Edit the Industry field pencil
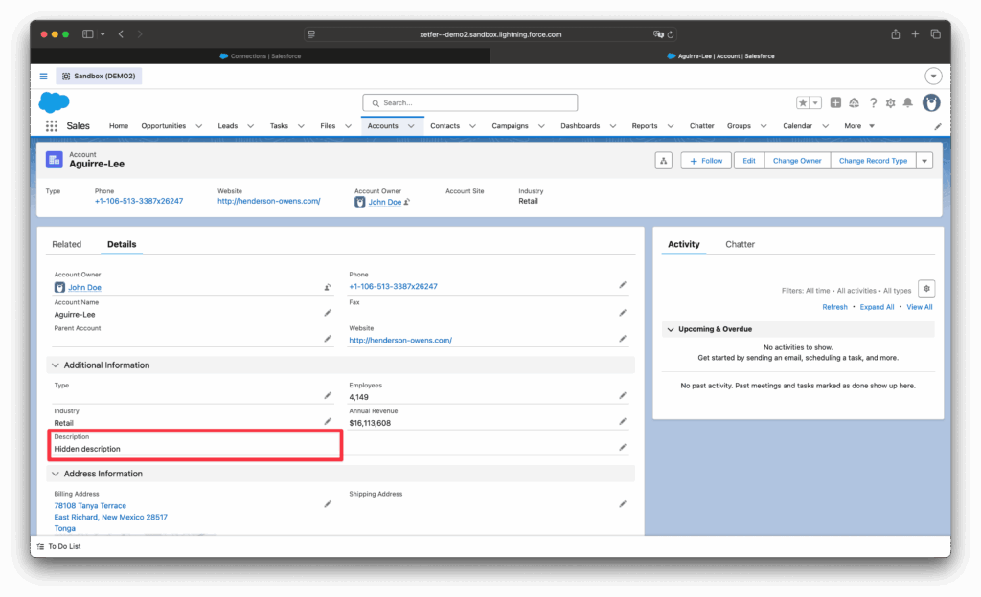 coord(328,422)
